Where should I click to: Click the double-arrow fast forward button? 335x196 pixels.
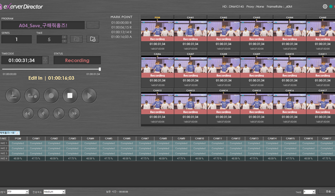(x=74, y=114)
